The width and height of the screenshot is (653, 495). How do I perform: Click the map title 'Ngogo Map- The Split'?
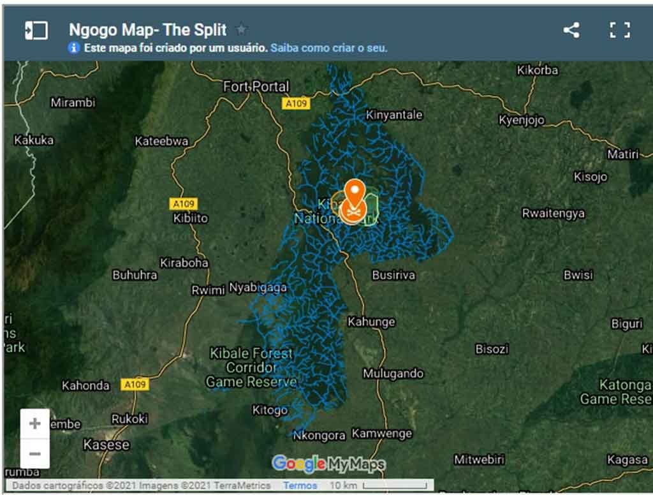[147, 30]
